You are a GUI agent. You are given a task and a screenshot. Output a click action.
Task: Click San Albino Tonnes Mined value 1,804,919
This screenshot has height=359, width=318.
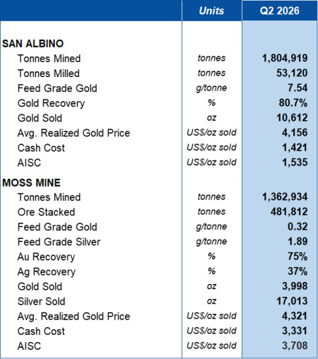coord(285,58)
